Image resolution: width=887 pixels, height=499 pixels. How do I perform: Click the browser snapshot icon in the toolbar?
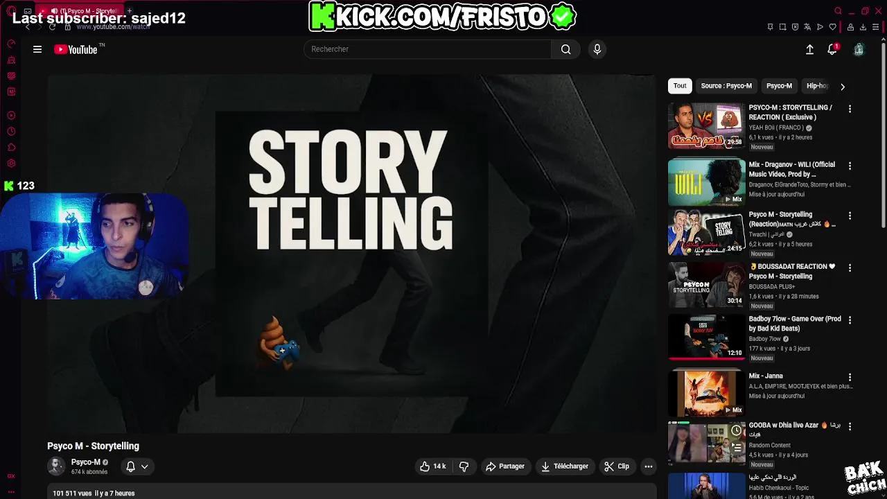tap(782, 27)
